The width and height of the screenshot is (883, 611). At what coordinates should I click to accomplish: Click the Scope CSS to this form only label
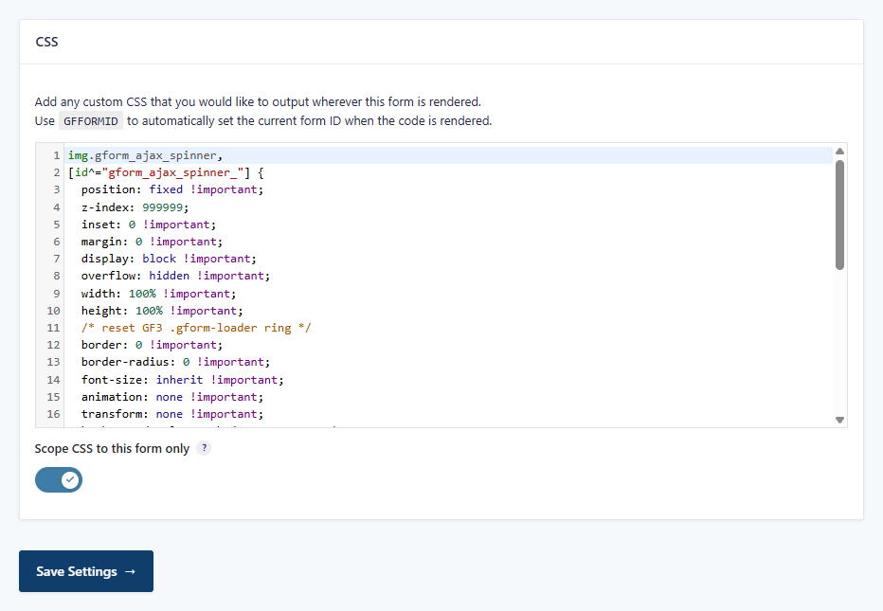[112, 448]
